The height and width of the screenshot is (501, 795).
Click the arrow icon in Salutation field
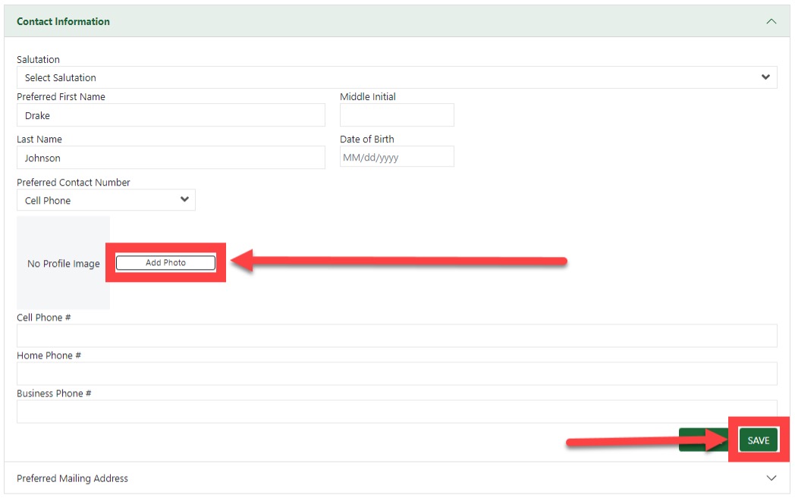click(765, 77)
